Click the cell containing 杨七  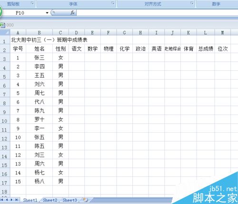(x=39, y=173)
